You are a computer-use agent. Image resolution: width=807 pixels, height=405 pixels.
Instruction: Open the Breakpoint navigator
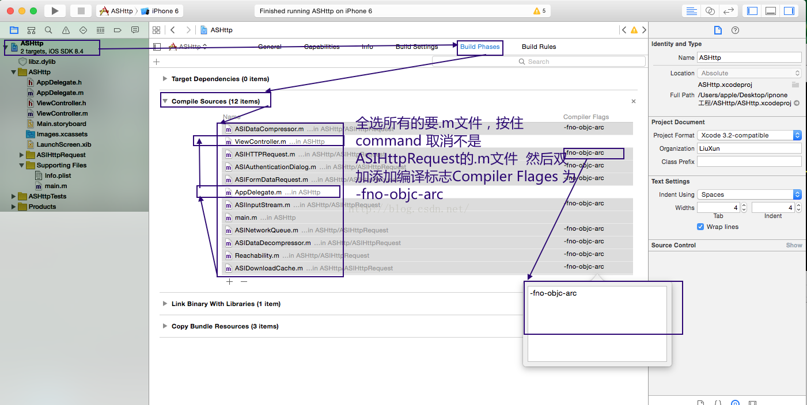[x=118, y=30]
